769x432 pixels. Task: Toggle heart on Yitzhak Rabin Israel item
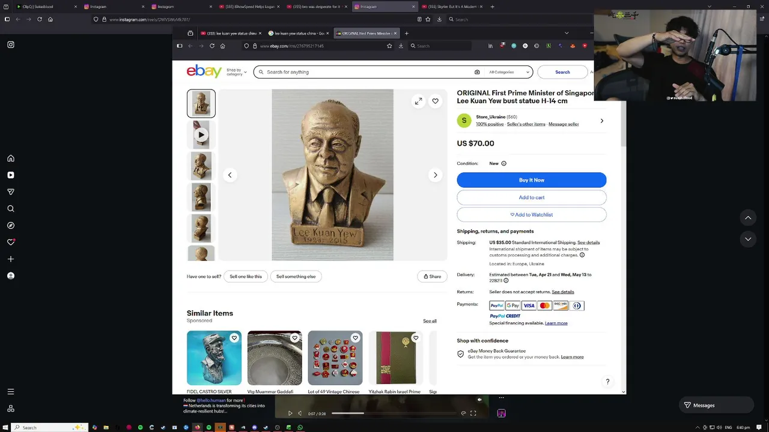click(415, 338)
